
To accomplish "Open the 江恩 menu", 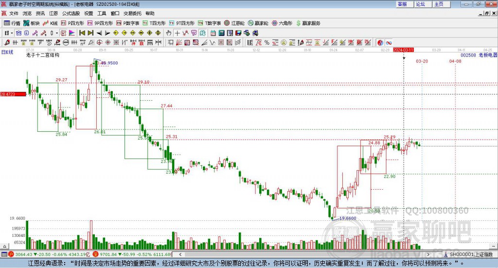I will click(x=53, y=13).
